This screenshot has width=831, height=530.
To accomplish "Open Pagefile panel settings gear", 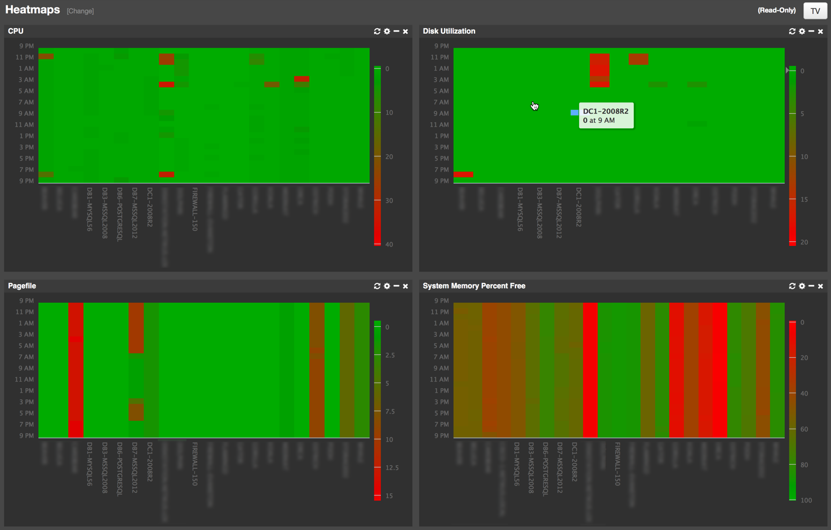I will coord(387,286).
